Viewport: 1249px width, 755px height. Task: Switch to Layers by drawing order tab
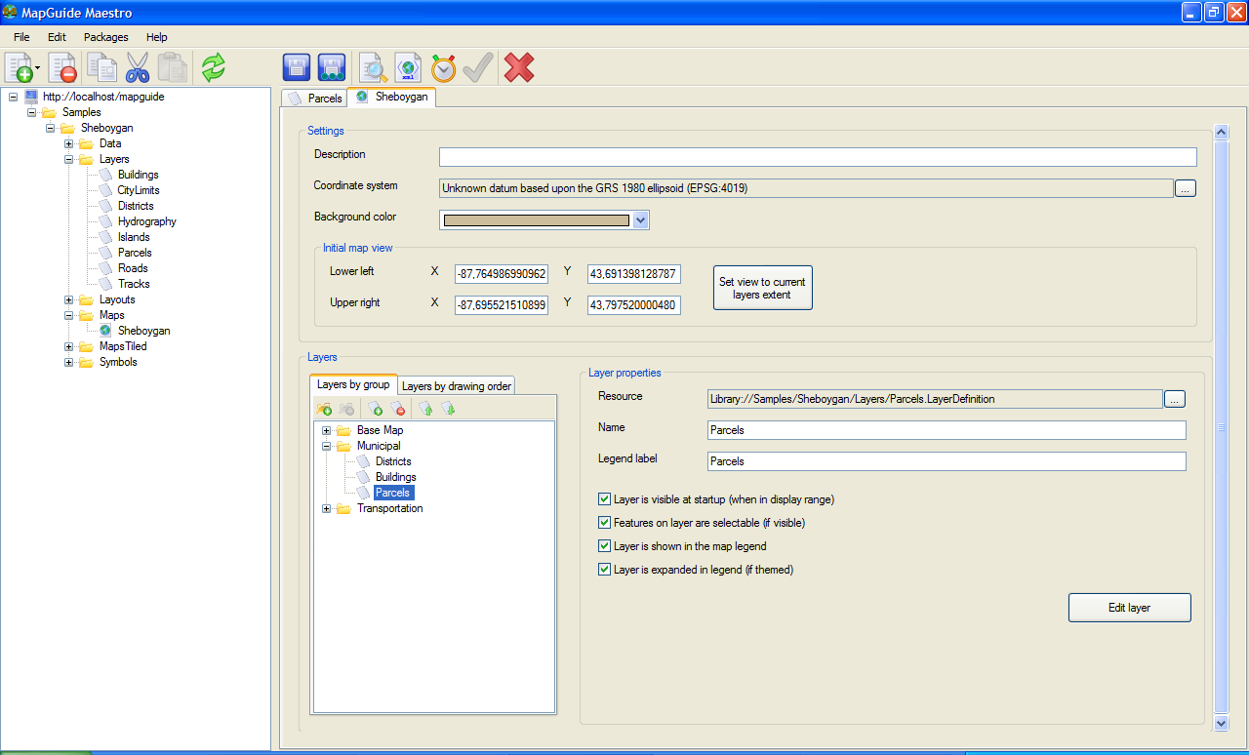pyautogui.click(x=457, y=386)
